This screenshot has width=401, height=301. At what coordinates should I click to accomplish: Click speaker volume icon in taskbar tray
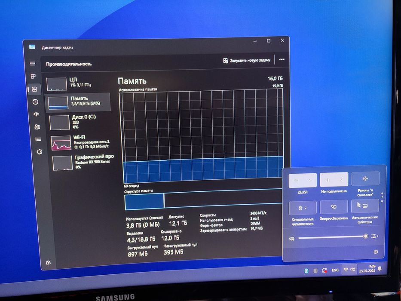point(353,269)
